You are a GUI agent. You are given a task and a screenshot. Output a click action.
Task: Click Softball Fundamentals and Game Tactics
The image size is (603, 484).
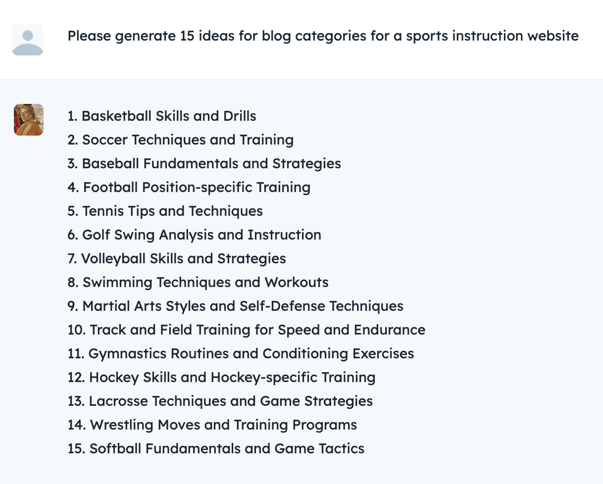coord(216,448)
